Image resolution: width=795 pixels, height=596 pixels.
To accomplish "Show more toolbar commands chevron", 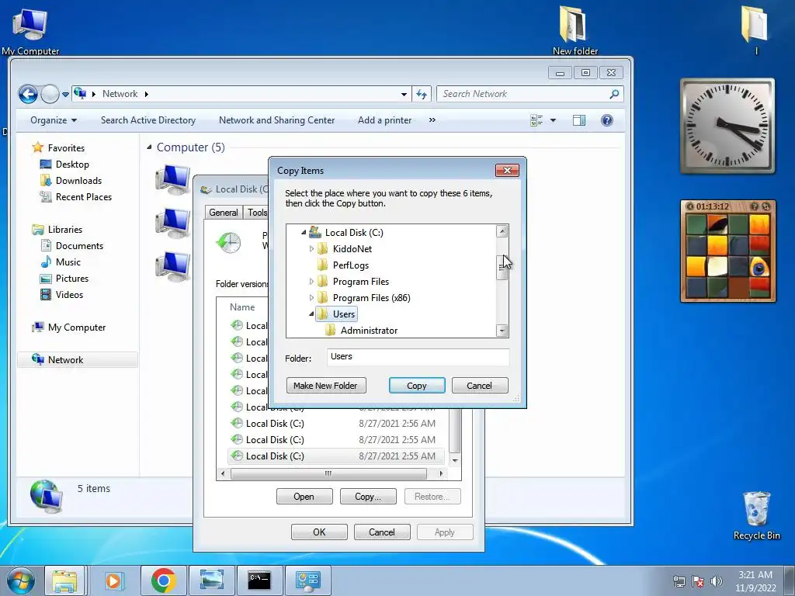I will click(432, 120).
